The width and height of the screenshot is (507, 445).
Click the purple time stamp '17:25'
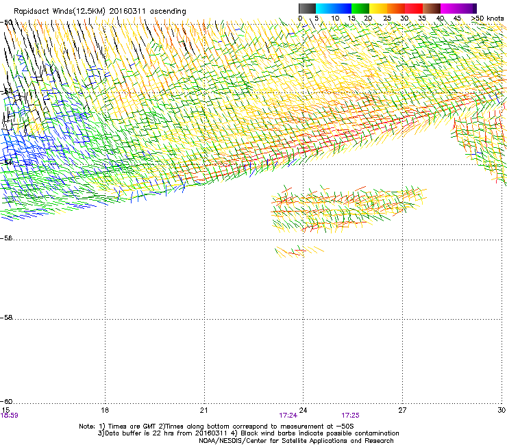[x=351, y=416]
